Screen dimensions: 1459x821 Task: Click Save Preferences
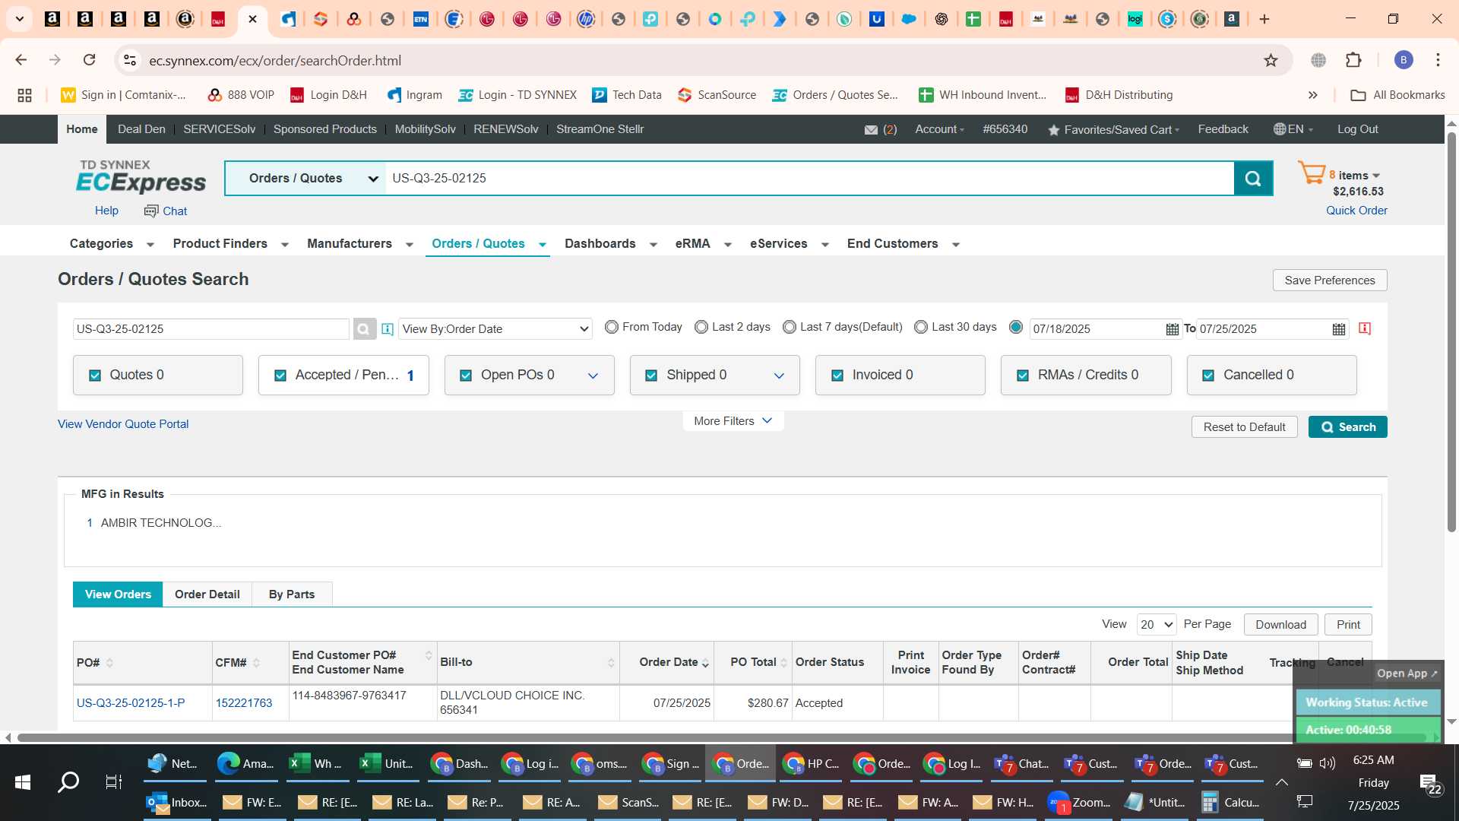coord(1329,281)
